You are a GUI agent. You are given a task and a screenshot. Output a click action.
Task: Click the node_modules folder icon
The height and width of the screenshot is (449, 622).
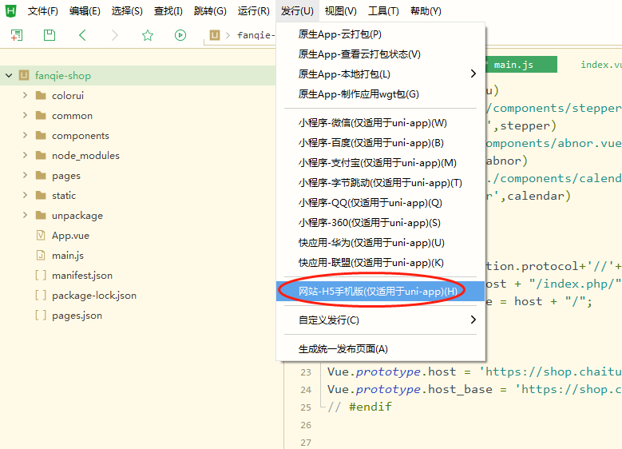pyautogui.click(x=41, y=155)
